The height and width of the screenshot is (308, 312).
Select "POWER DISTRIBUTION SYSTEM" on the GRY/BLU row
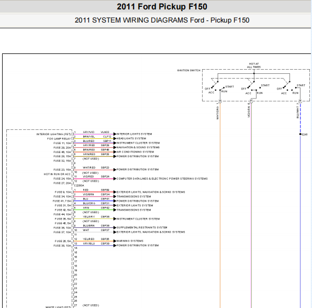(138, 246)
